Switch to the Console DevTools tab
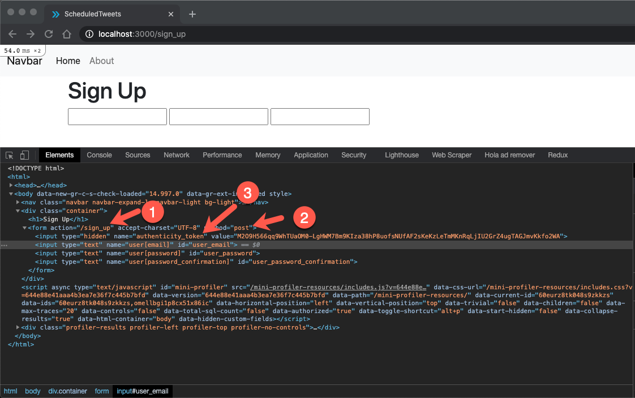 tap(99, 155)
